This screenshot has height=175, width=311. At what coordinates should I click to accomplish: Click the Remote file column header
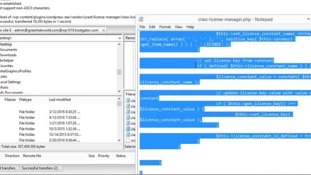click(32, 156)
